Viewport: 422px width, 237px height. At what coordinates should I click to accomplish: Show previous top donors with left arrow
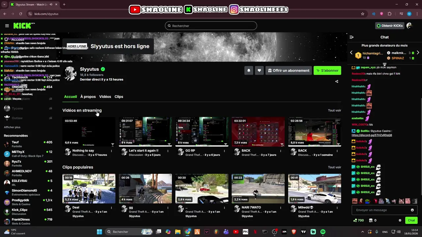tap(351, 53)
